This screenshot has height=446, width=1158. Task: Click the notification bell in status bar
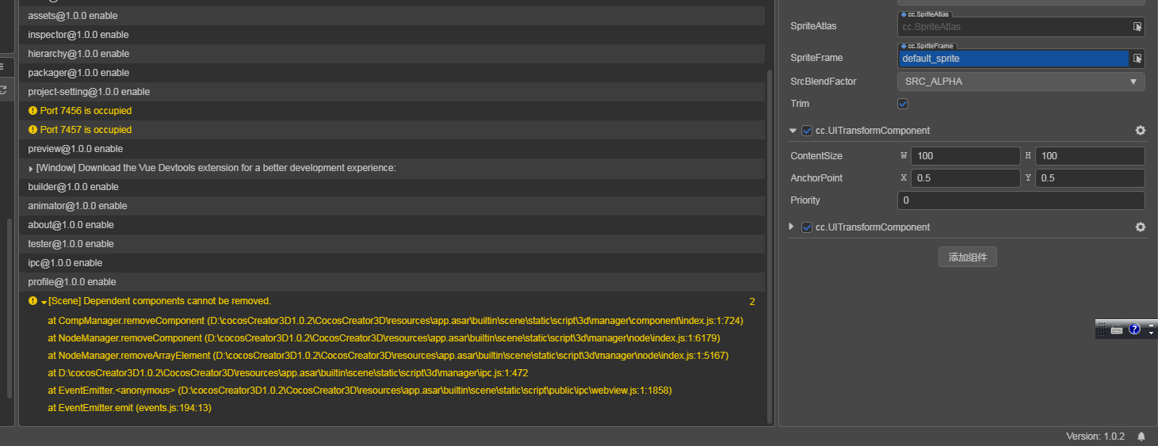[1141, 436]
